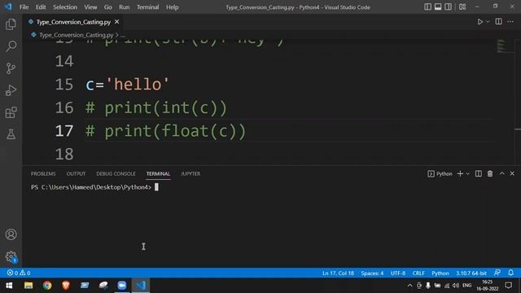Screen dimensions: 521x293
Task: Open Google Chrome from taskbar
Action: point(47,286)
